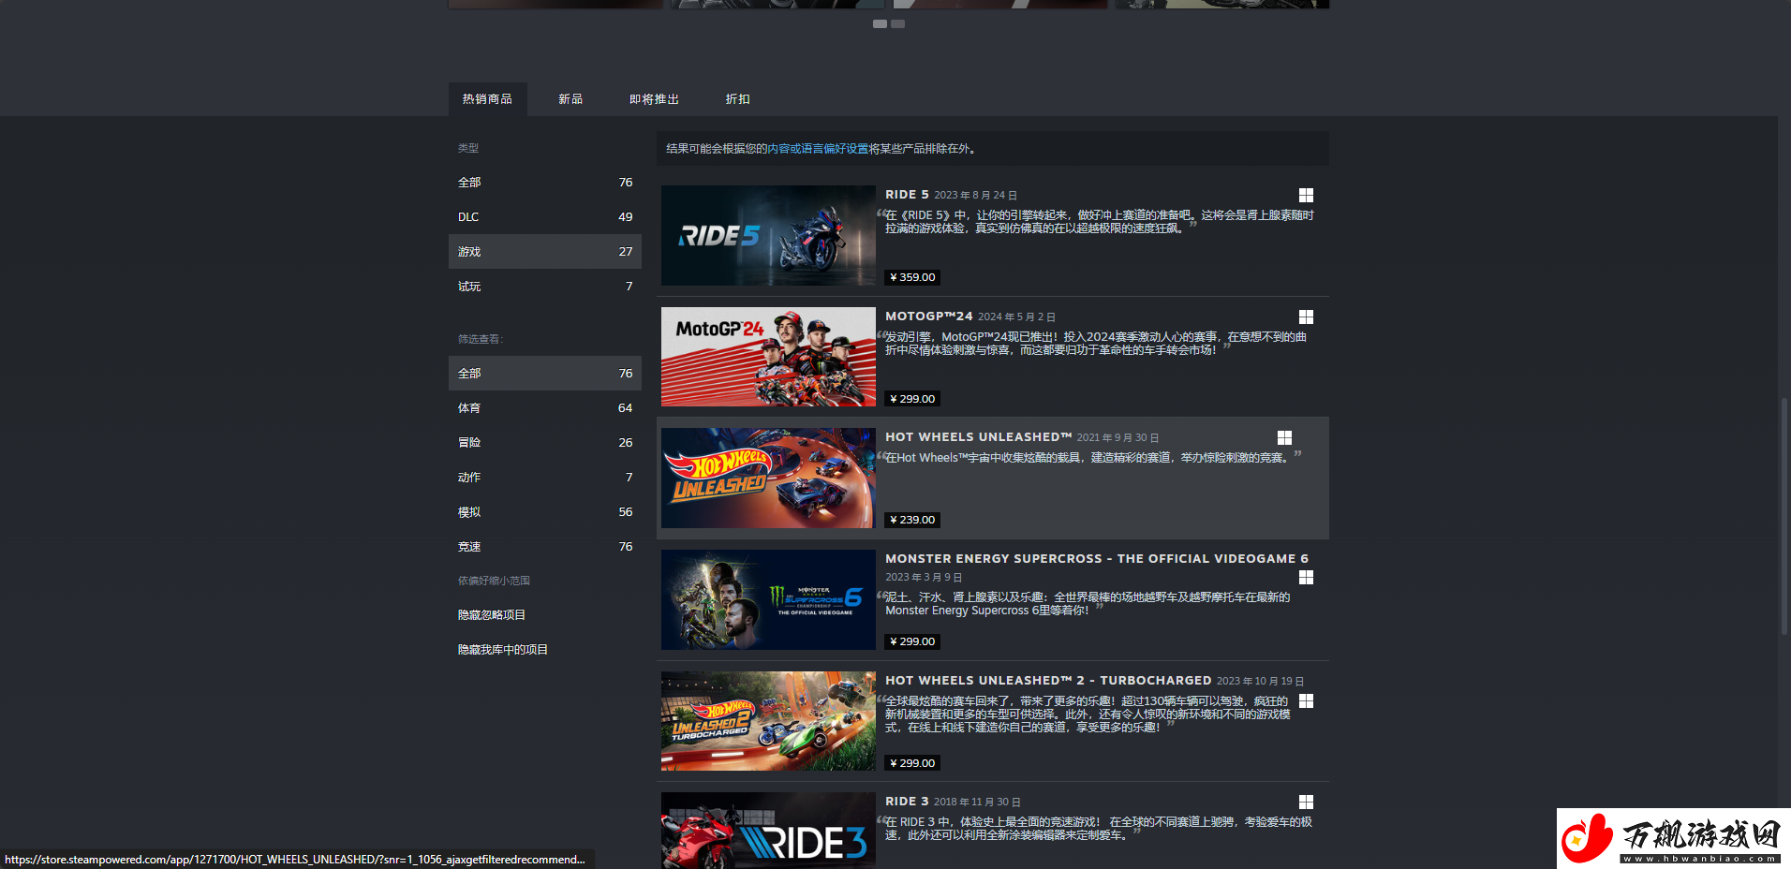Click the page vertical scrollbar thumb
The width and height of the screenshot is (1791, 869).
pyautogui.click(x=1784, y=518)
